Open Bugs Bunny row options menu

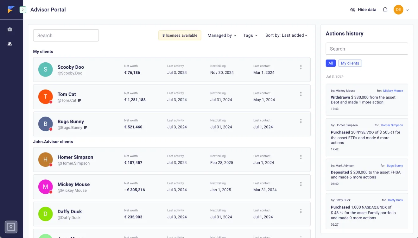(x=301, y=121)
